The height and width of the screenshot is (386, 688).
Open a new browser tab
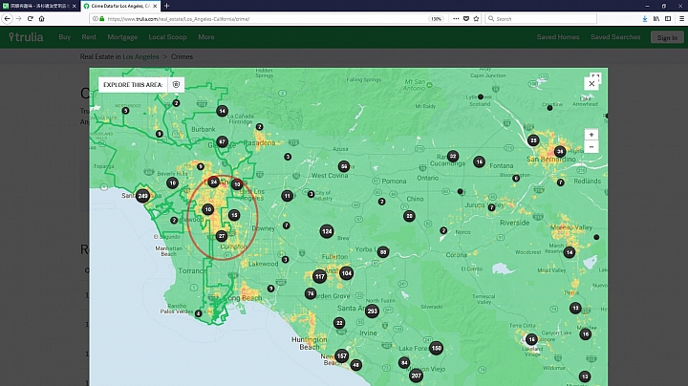[166, 6]
